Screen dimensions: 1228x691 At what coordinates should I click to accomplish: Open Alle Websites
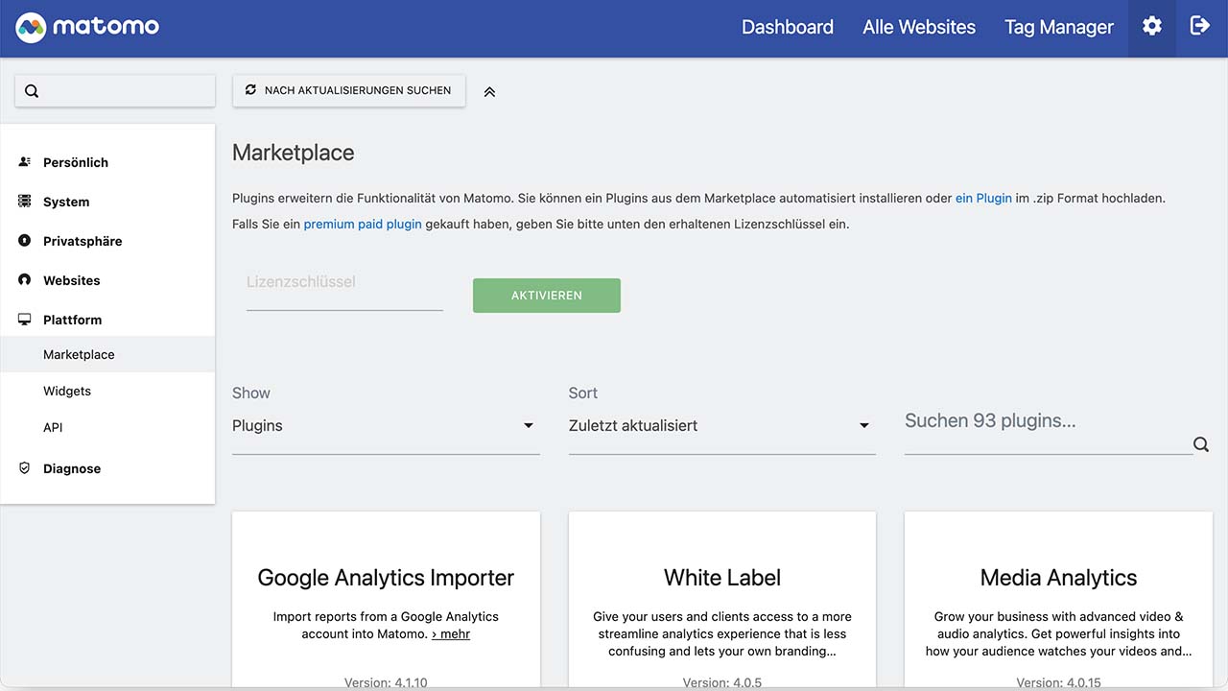(919, 27)
